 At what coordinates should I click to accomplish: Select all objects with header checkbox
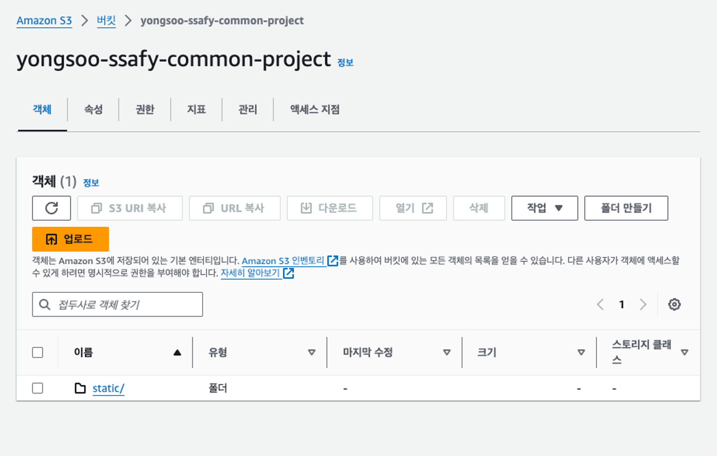[x=37, y=352]
